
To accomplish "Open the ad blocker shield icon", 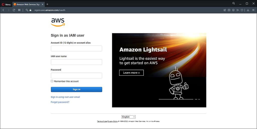I will point(233,10).
